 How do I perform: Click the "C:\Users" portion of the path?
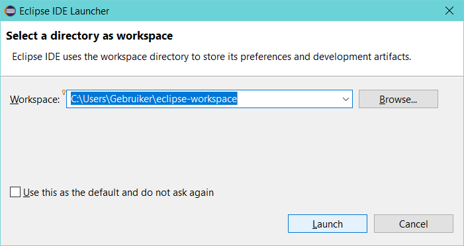[x=89, y=99]
